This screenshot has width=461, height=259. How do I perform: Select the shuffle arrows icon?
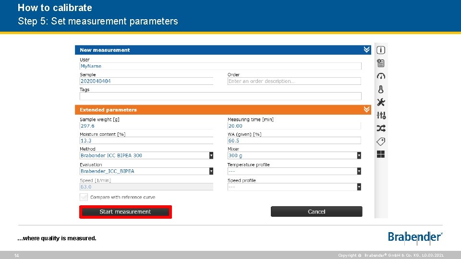coord(381,129)
